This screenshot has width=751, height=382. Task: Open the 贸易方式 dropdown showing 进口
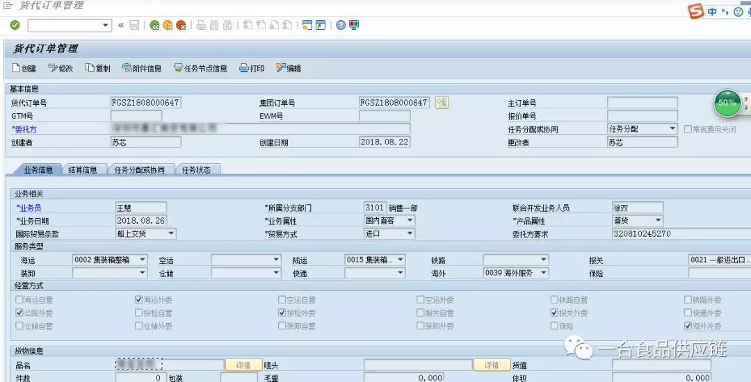(x=410, y=234)
